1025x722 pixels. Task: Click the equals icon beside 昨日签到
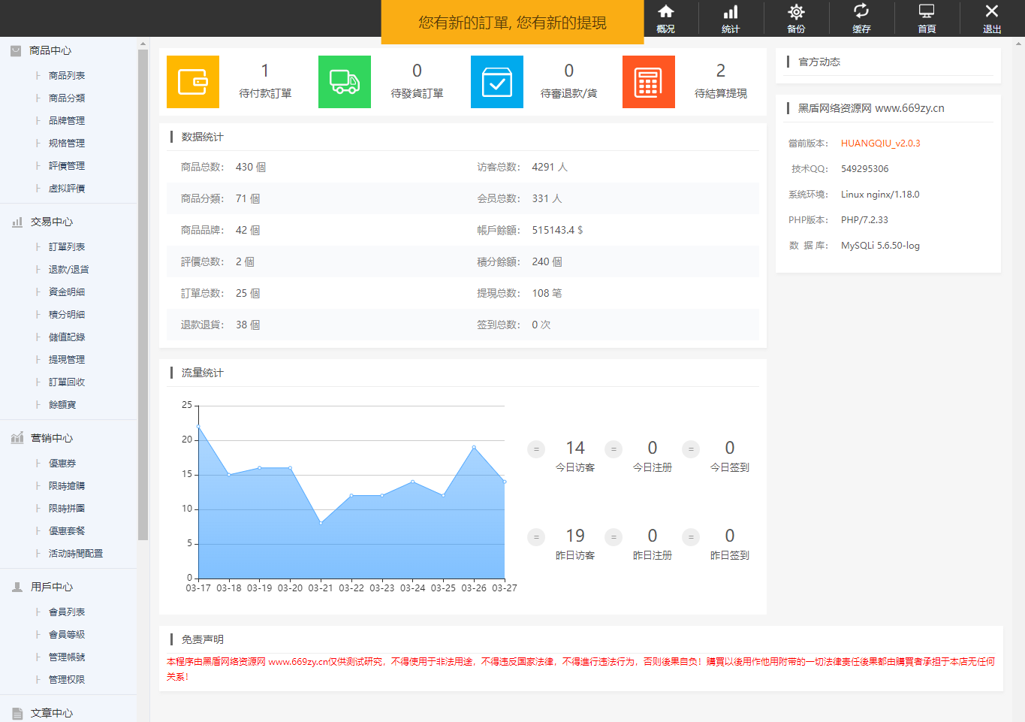[x=691, y=537]
